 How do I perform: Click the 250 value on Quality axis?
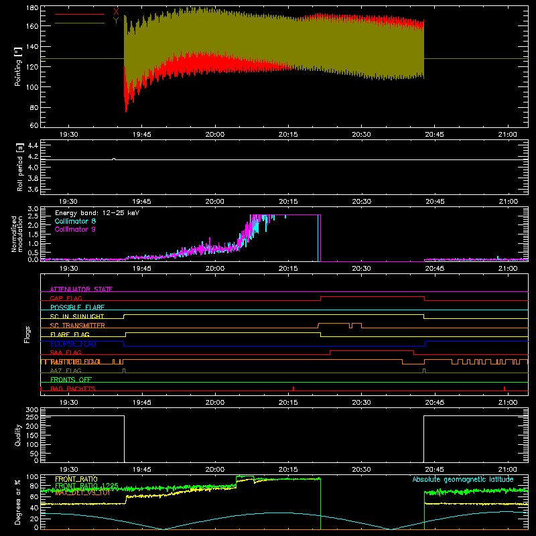coord(32,417)
